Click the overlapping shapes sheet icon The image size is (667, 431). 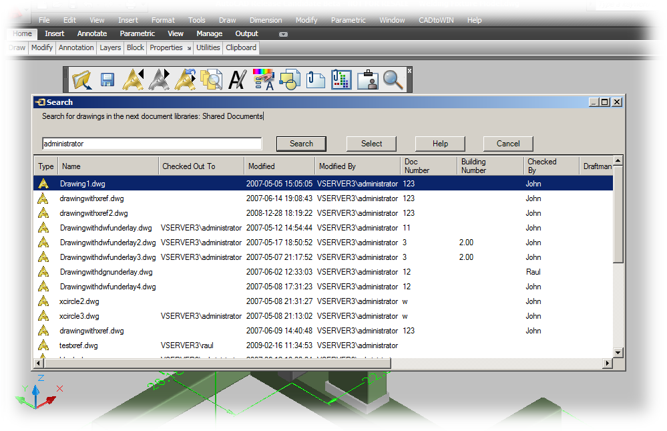click(290, 80)
